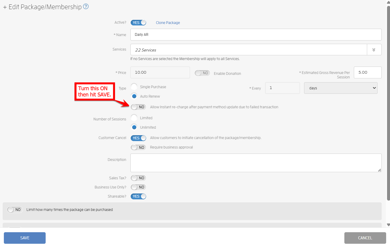This screenshot has width=390, height=247.
Task: Toggle Customer Cancel switch
Action: [x=138, y=138]
